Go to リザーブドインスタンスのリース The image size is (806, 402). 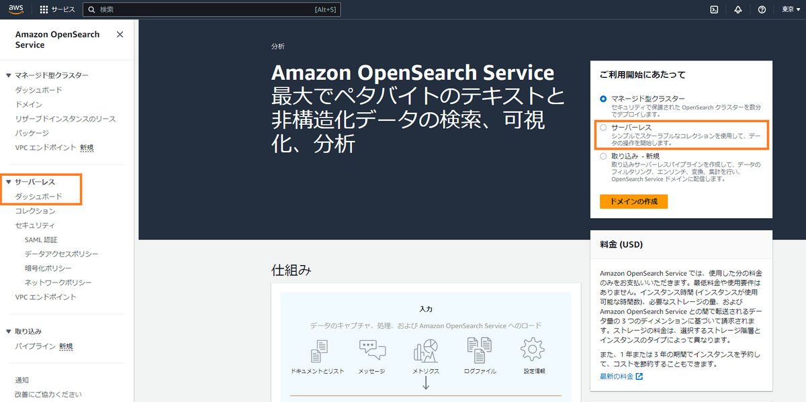click(66, 119)
